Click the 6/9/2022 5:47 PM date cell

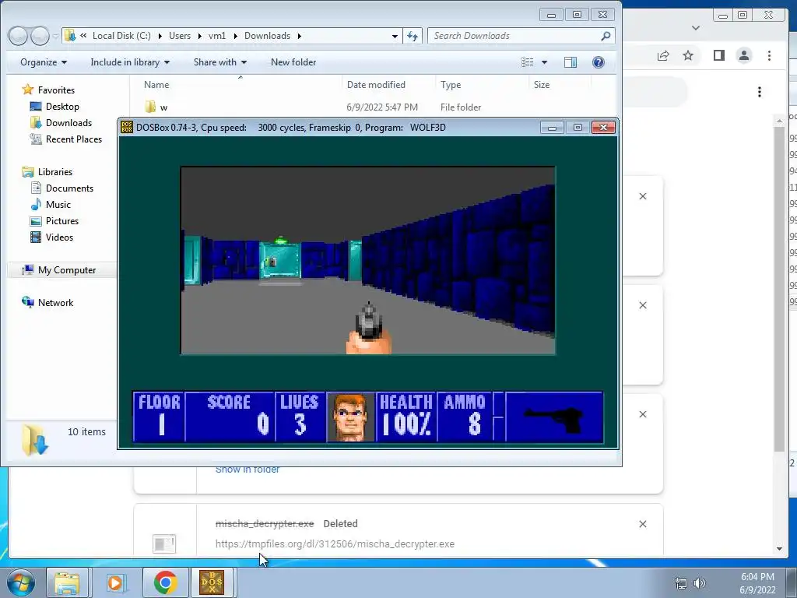(x=382, y=107)
